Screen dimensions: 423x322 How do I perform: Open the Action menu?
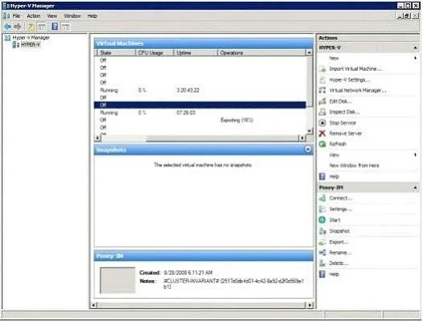pos(34,16)
